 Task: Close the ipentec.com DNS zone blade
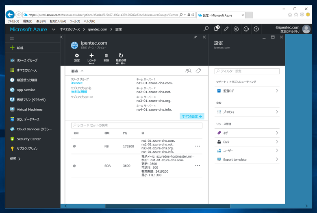[204, 37]
